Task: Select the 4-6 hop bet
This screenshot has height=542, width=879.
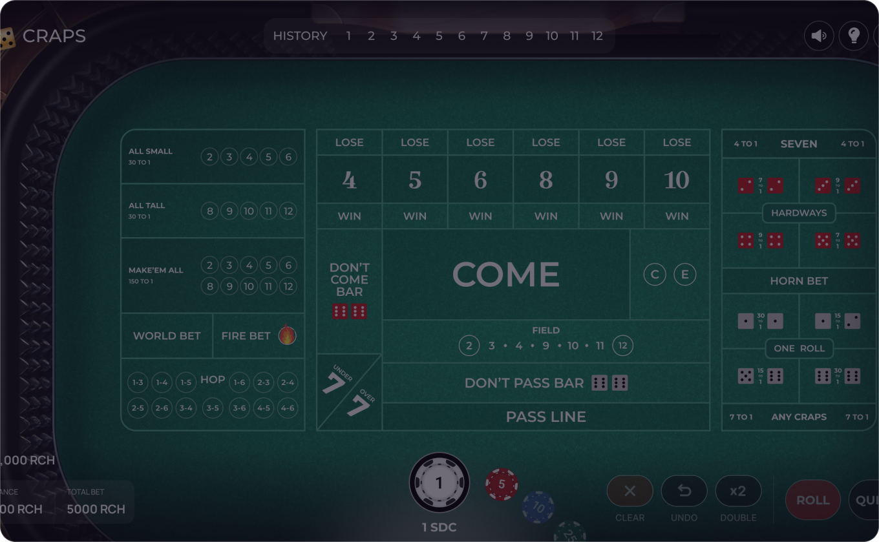Action: (x=288, y=408)
